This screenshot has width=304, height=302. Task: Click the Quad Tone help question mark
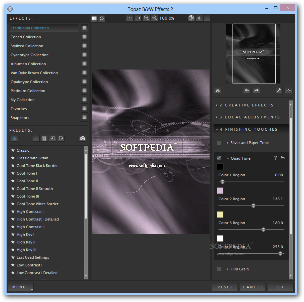pyautogui.click(x=275, y=158)
